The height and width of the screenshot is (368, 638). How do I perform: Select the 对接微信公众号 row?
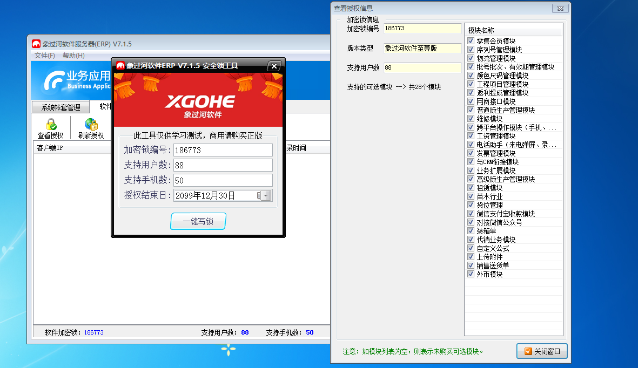click(514, 222)
